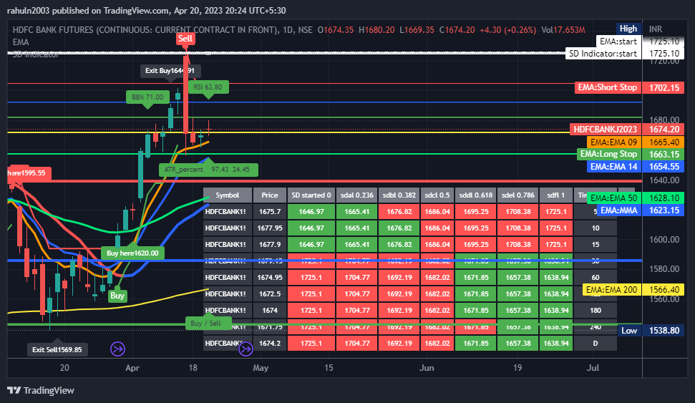Click the May label on time axis
695x403 pixels.
(261, 367)
